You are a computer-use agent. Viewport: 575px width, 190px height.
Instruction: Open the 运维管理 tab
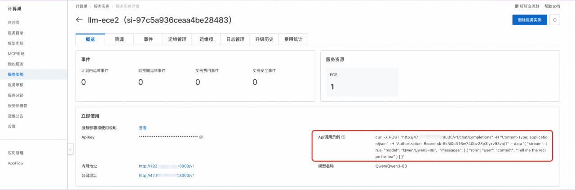[177, 39]
